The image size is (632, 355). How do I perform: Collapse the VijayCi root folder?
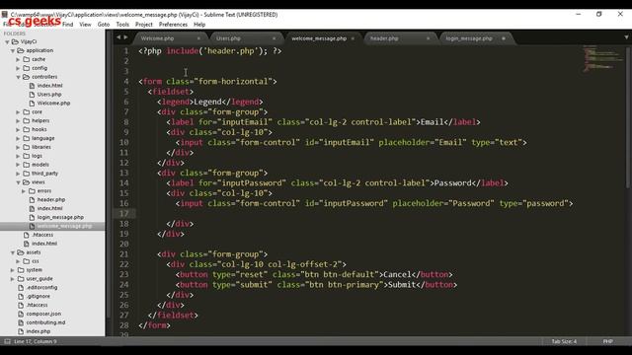[7, 41]
